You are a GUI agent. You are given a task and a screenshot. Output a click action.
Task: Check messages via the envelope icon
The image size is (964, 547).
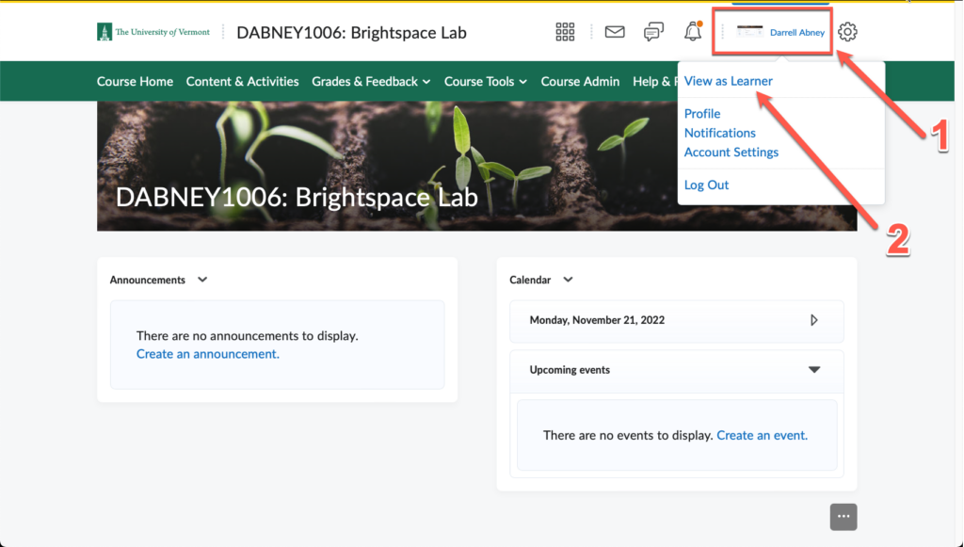614,31
